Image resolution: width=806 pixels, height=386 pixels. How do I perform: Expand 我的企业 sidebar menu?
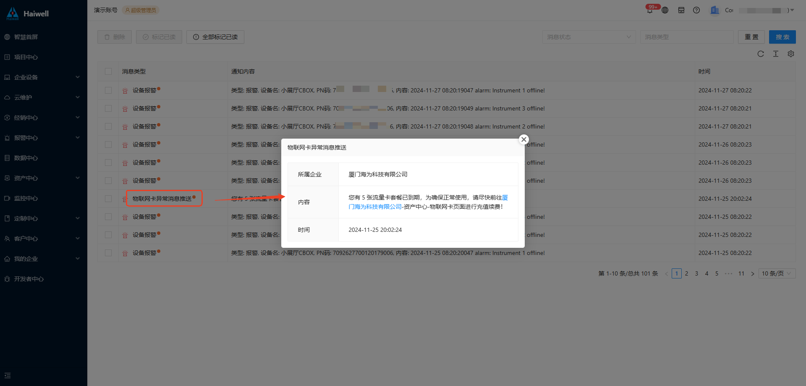(x=44, y=259)
